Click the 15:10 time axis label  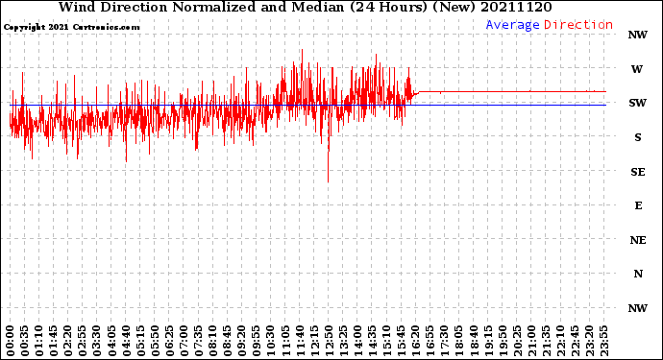click(386, 341)
